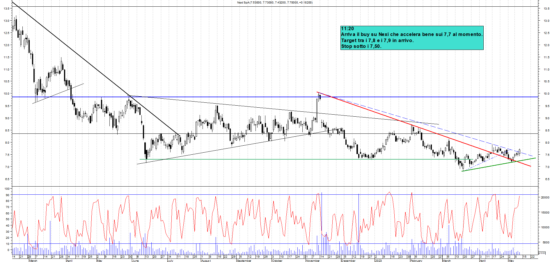The height and width of the screenshot is (262, 550).
Task: Click the August month label
Action: tap(206, 261)
